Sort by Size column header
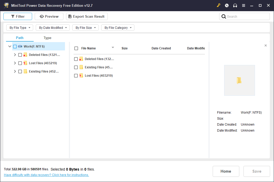 tap(124, 48)
